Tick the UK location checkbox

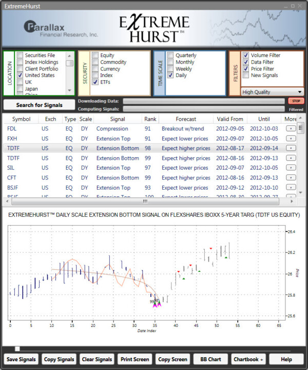point(20,82)
